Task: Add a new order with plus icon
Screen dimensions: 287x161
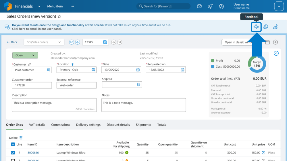Action: pyautogui.click(x=275, y=42)
